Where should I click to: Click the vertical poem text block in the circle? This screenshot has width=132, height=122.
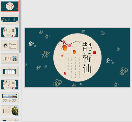[x=74, y=67]
